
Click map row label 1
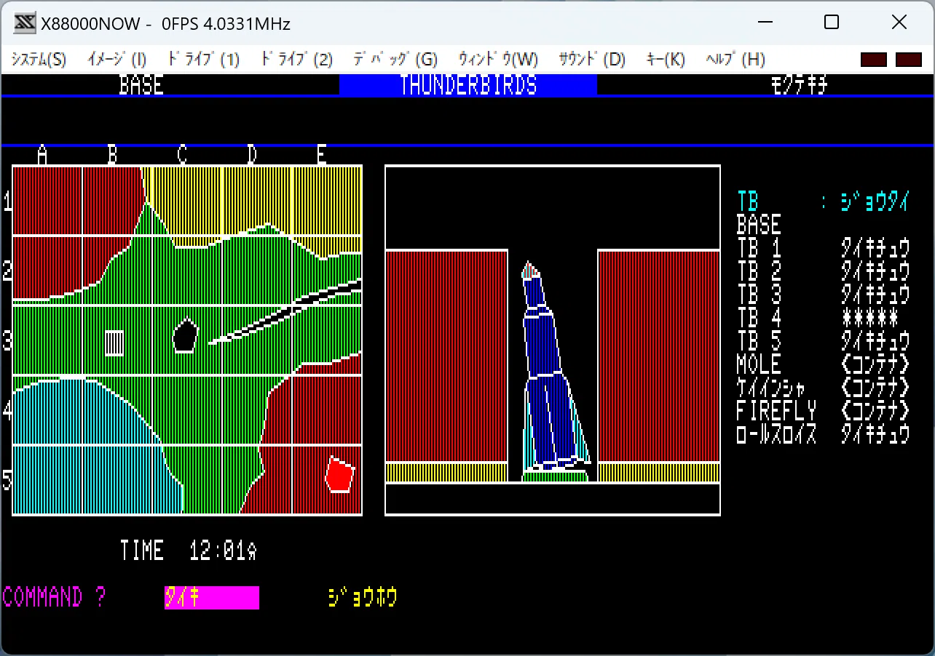(x=7, y=201)
